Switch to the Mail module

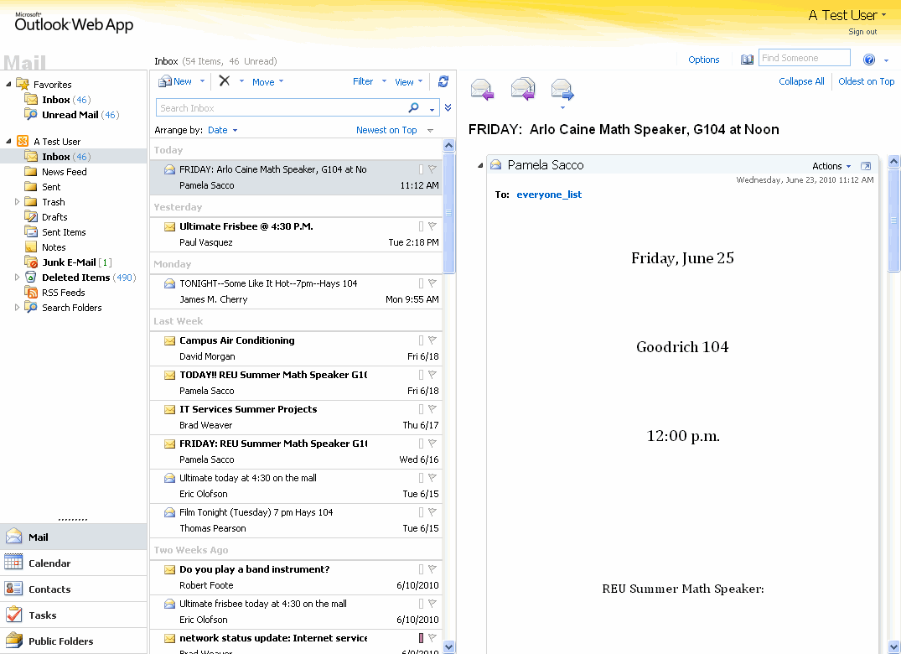[x=74, y=537]
